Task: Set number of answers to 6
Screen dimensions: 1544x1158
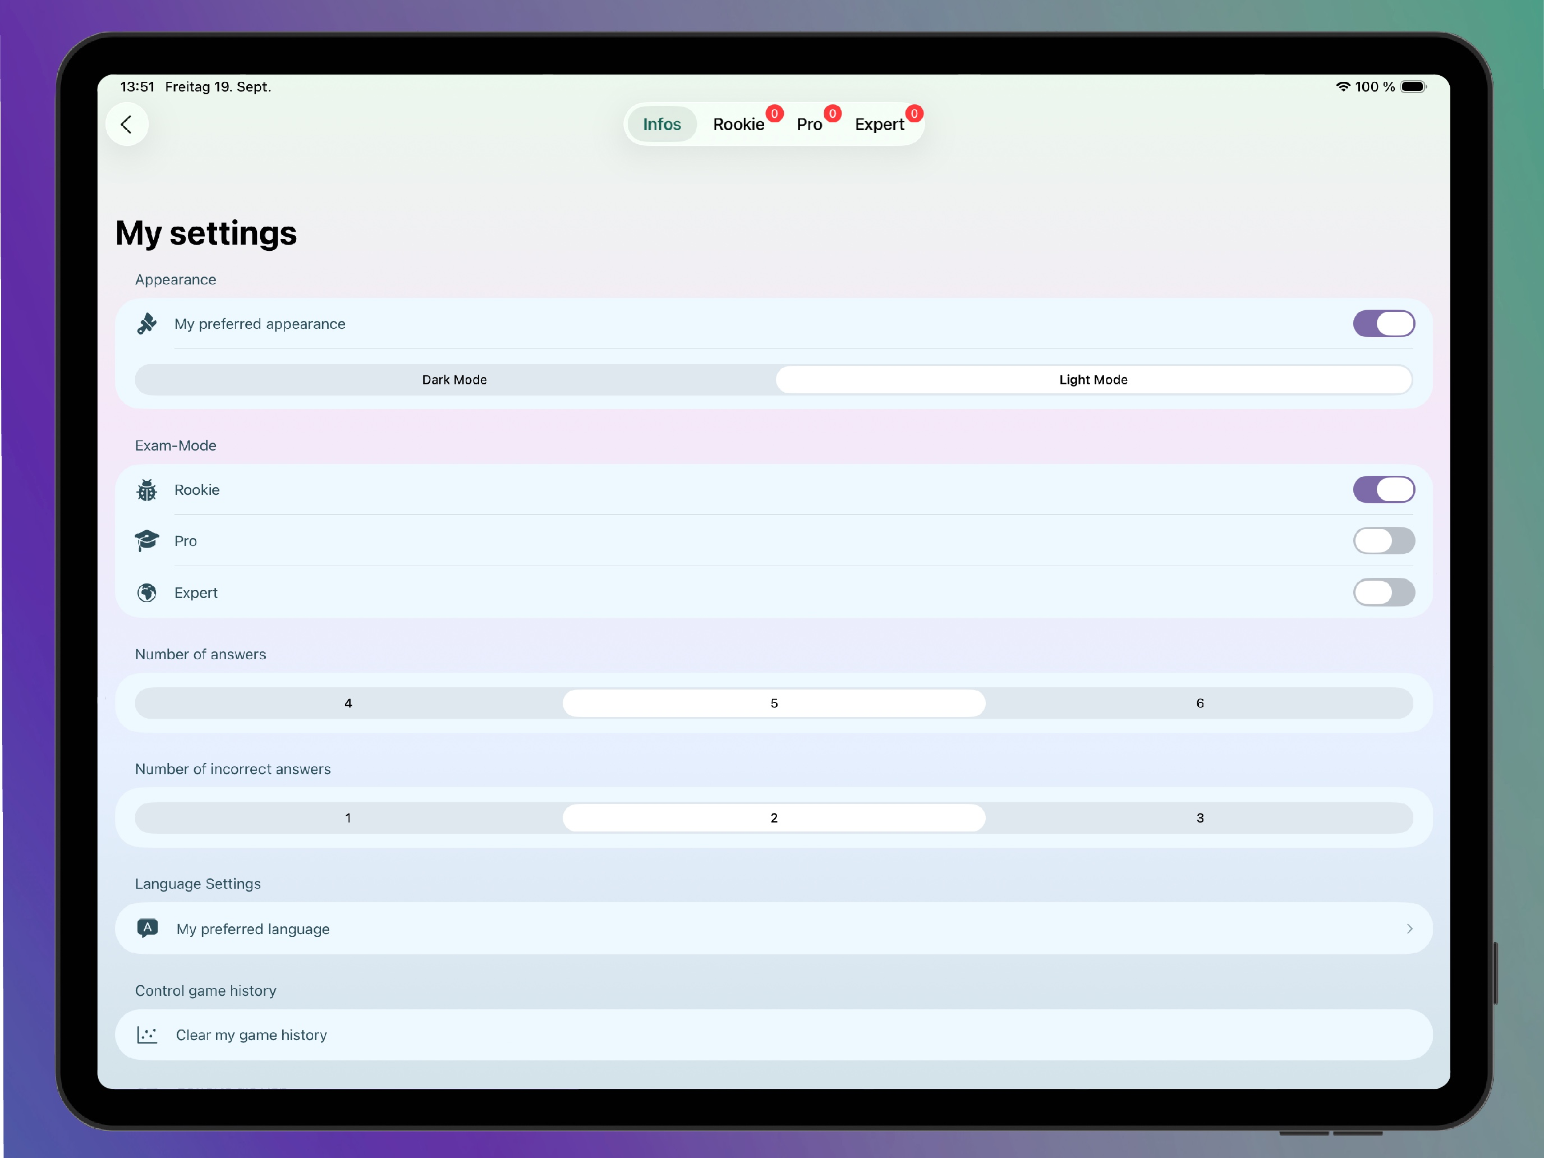Action: tap(1200, 703)
